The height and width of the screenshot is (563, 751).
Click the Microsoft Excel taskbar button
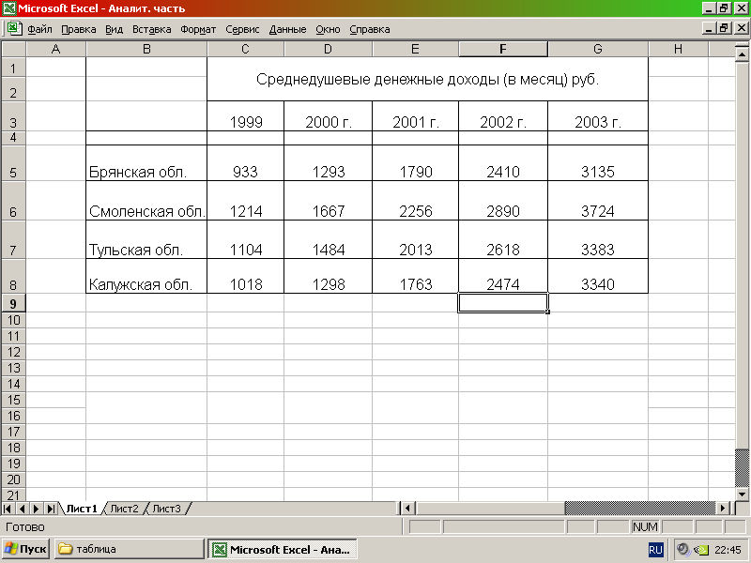283,549
